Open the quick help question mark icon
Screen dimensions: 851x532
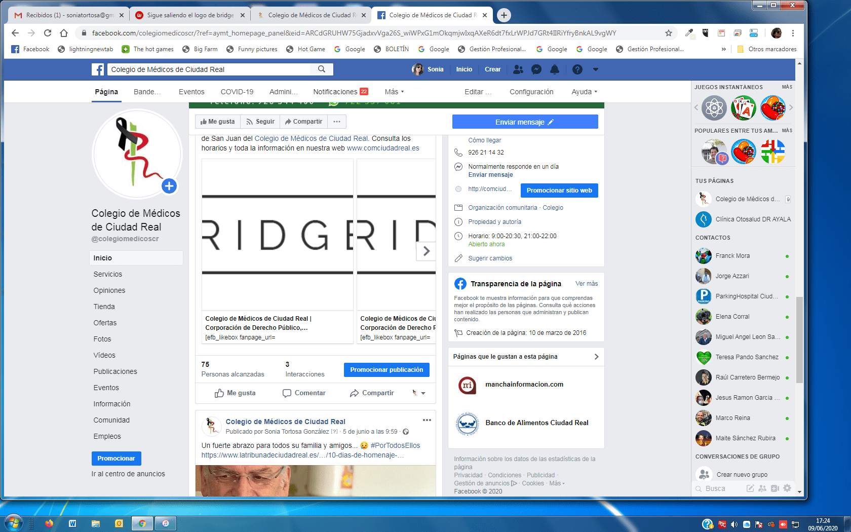[577, 69]
